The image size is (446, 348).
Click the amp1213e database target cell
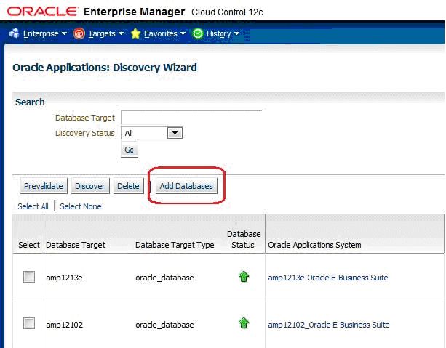pos(64,278)
